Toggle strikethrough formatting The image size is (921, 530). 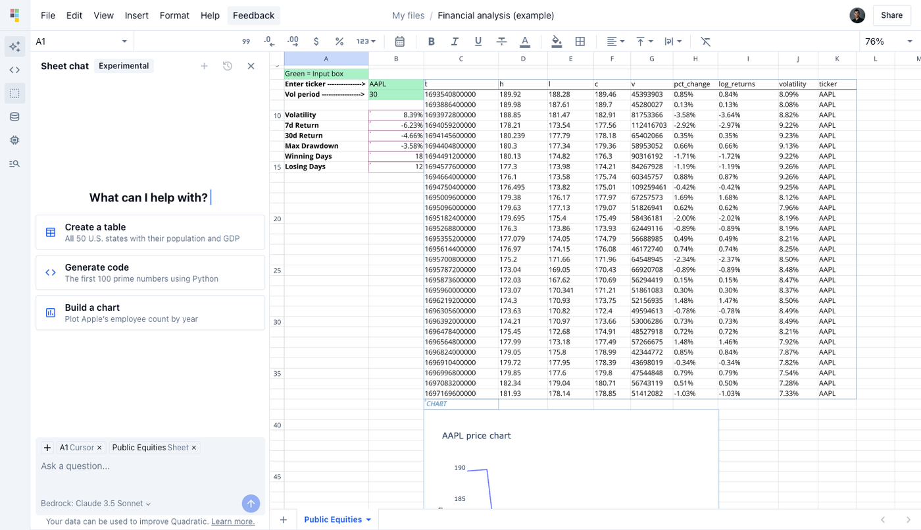point(501,41)
